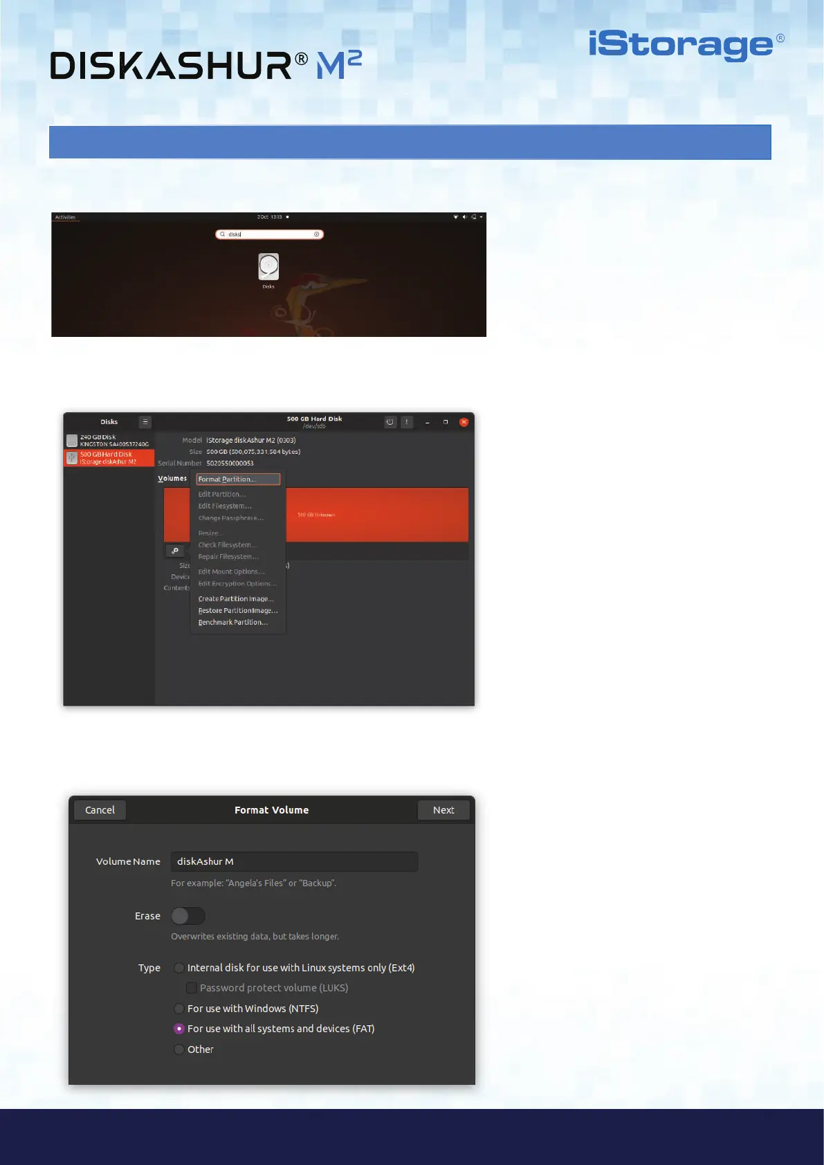Image resolution: width=824 pixels, height=1165 pixels.
Task: Click the '500 GB Hard Disk' window title
Action: click(x=315, y=419)
